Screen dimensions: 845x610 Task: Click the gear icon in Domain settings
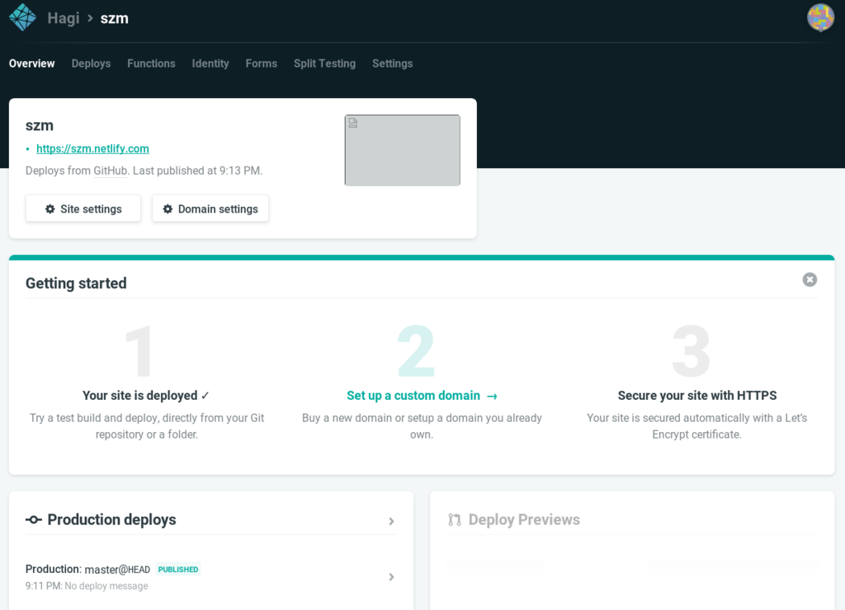168,209
